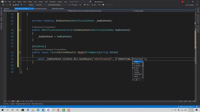Open the Build menu
200x112 pixels.
(x=25, y=2)
